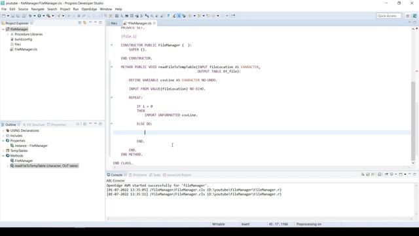Open the SonarLint Report tab
419x236 pixels.
(177, 175)
